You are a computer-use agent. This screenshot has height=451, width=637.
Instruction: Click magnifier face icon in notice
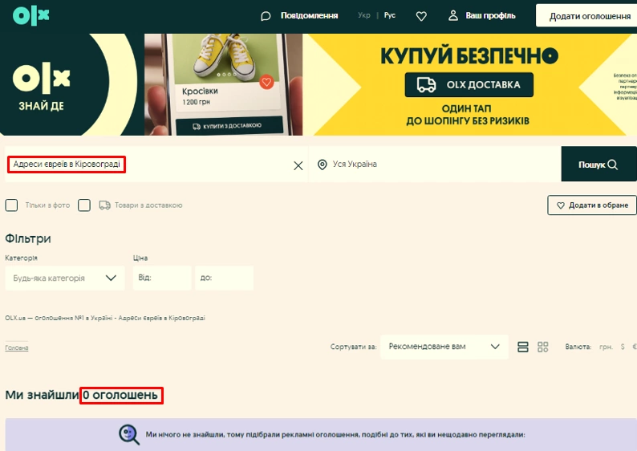129,434
